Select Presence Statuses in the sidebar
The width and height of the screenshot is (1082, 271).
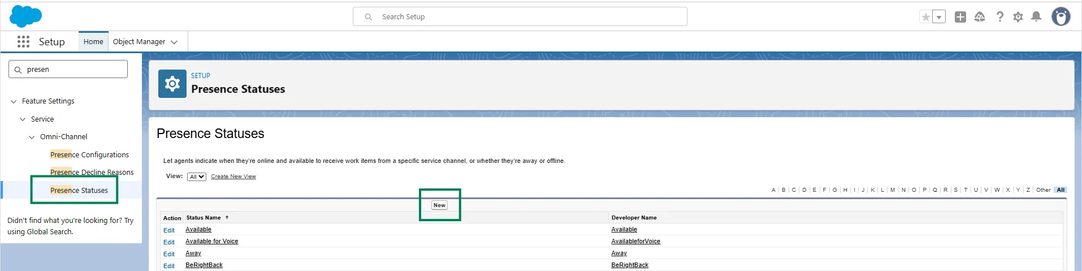(79, 190)
